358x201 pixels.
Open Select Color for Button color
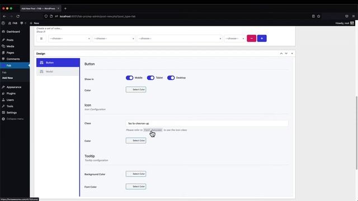pos(136,89)
